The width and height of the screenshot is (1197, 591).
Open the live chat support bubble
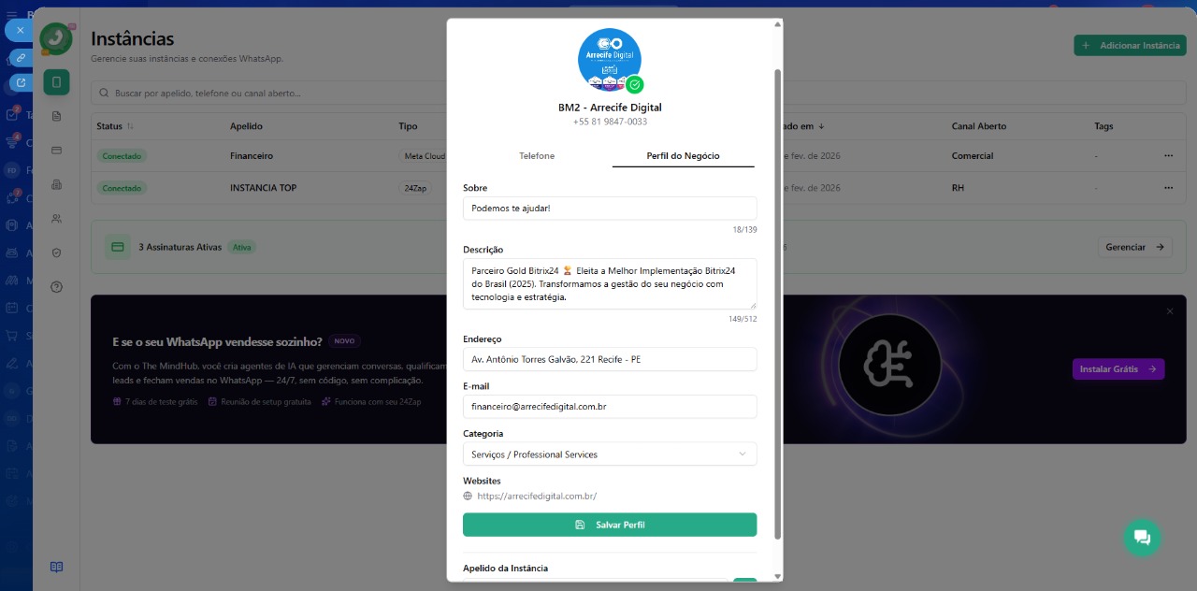pyautogui.click(x=1142, y=537)
